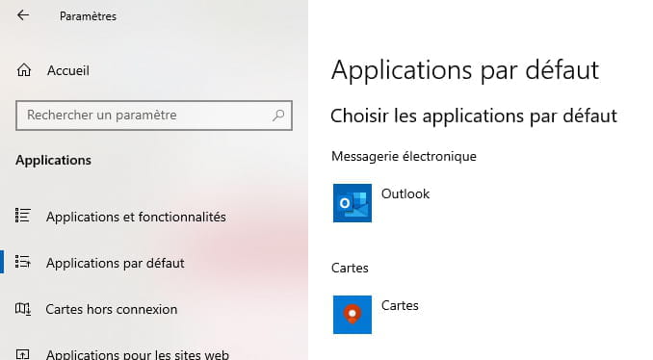Select Applications par défaut in sidebar
Viewport: 653px width, 360px height.
pos(116,263)
